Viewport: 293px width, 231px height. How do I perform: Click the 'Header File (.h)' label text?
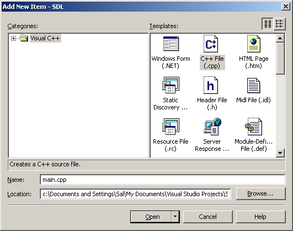click(x=212, y=103)
